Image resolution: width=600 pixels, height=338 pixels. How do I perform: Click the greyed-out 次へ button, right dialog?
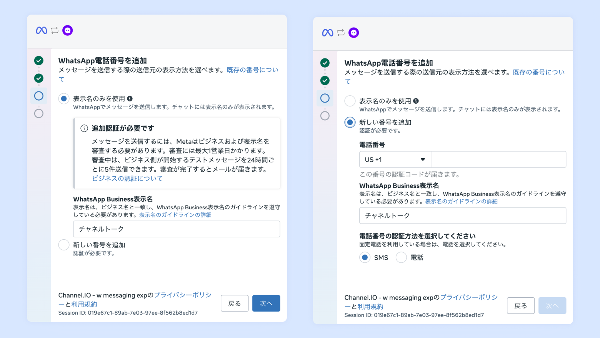point(552,306)
